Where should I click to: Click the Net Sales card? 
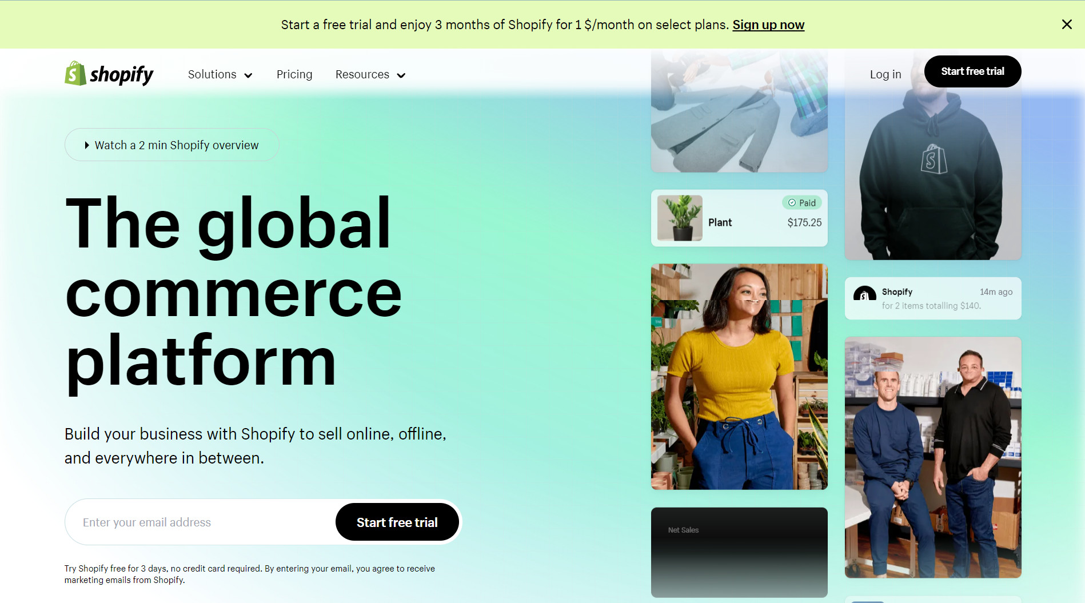point(739,552)
